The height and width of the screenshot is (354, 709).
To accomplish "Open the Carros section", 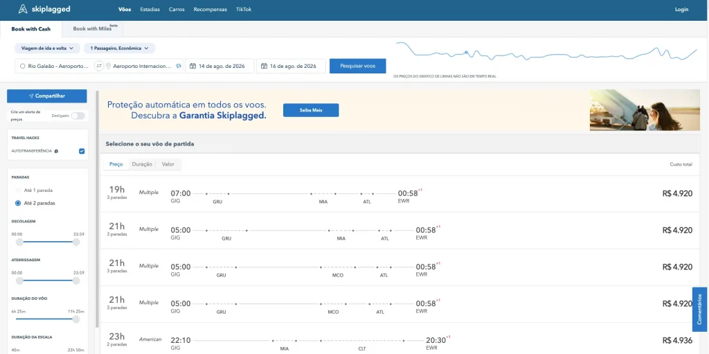I will (x=177, y=10).
